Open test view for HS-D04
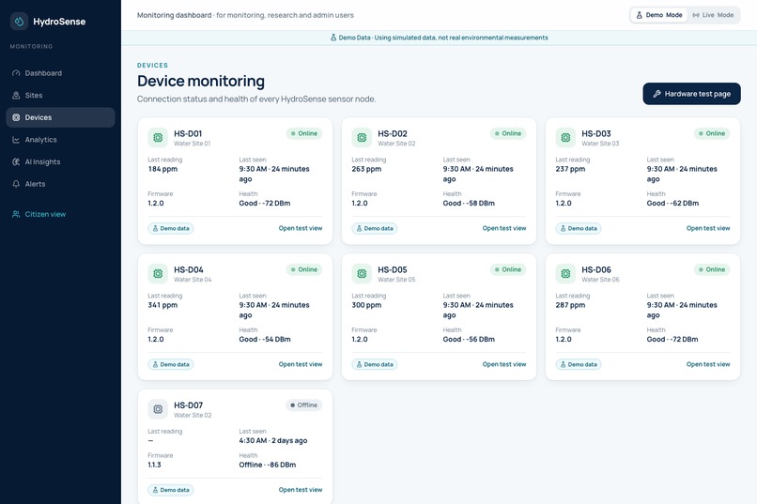Screen dimensions: 757x504 (301, 364)
